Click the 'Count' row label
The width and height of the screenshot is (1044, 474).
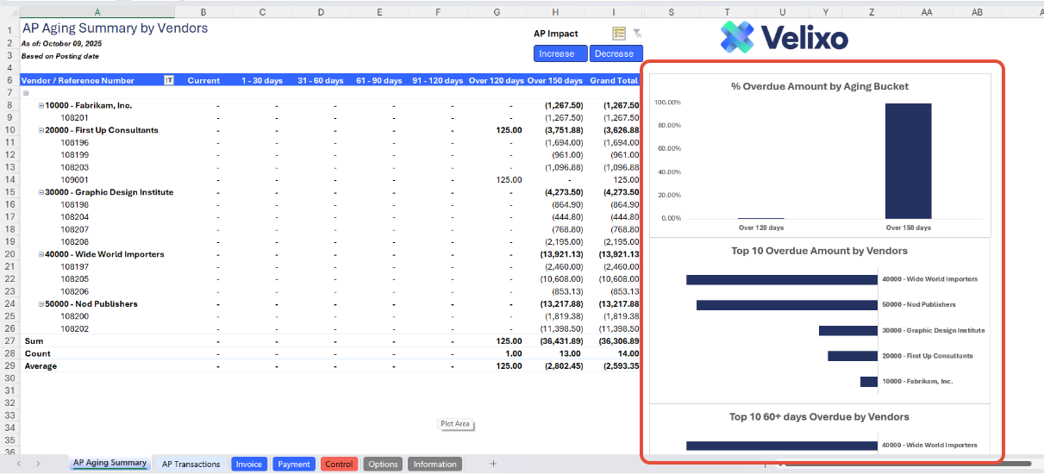(37, 353)
